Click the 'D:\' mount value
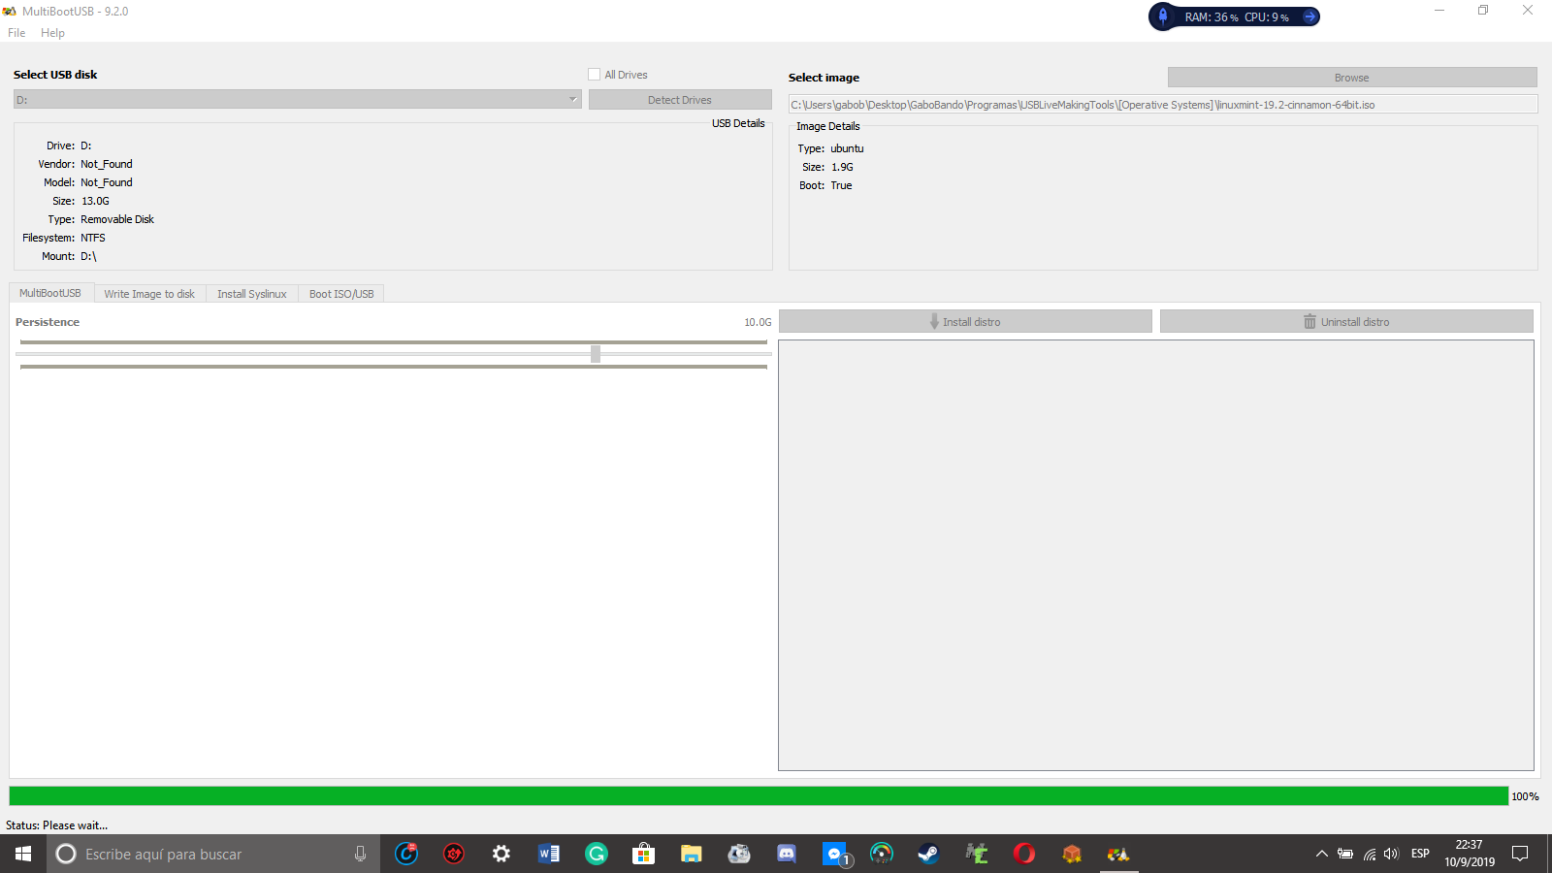 click(x=88, y=256)
